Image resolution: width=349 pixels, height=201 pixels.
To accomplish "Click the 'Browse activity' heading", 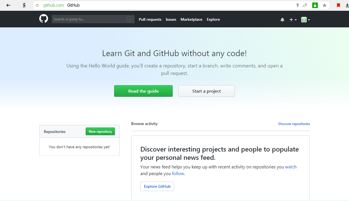I will pos(144,124).
